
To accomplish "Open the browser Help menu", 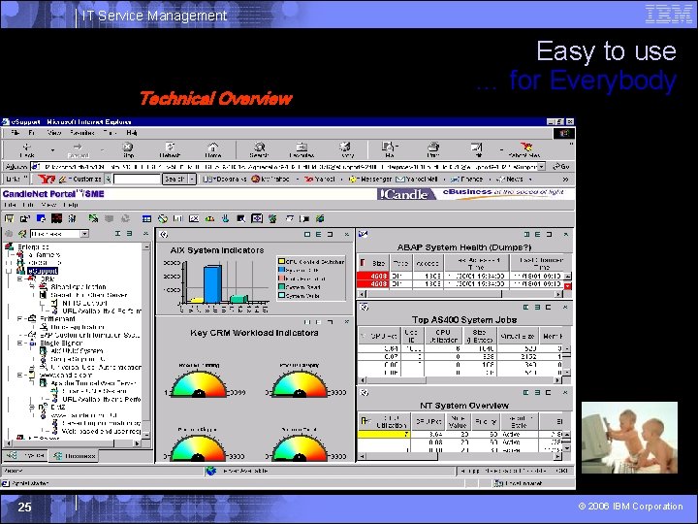I will pyautogui.click(x=131, y=133).
